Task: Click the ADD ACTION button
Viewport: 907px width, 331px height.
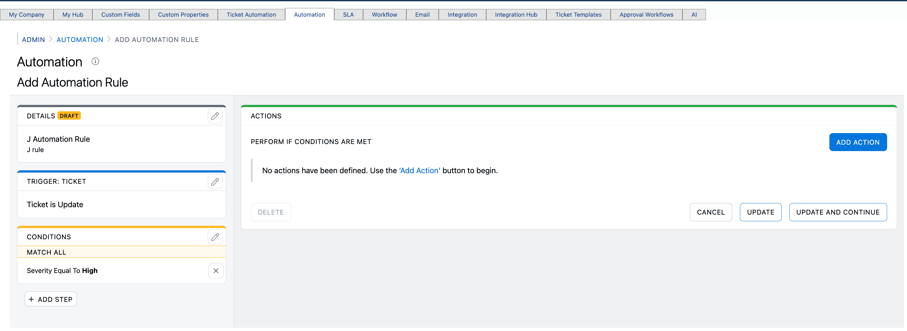Action: point(858,142)
